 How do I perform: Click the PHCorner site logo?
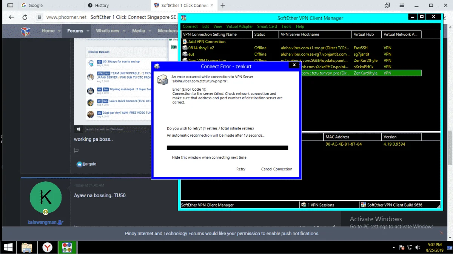pos(26,31)
